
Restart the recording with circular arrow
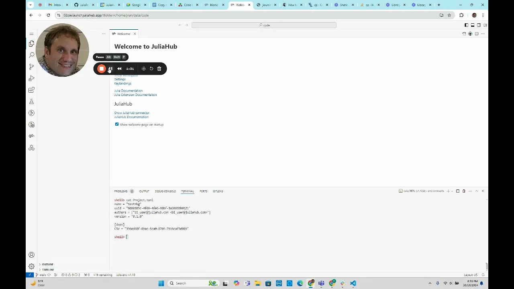tap(151, 69)
